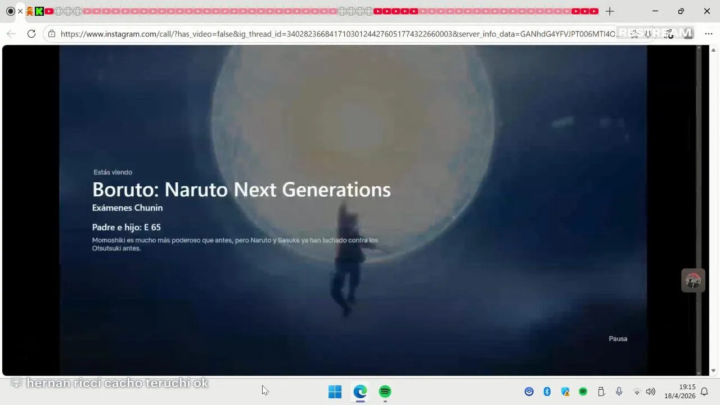Click the page scrollbar up arrow
This screenshot has height=405, width=720.
[714, 49]
